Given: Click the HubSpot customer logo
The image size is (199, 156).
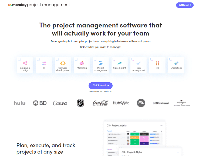Looking at the screenshot, I should click(121, 103).
